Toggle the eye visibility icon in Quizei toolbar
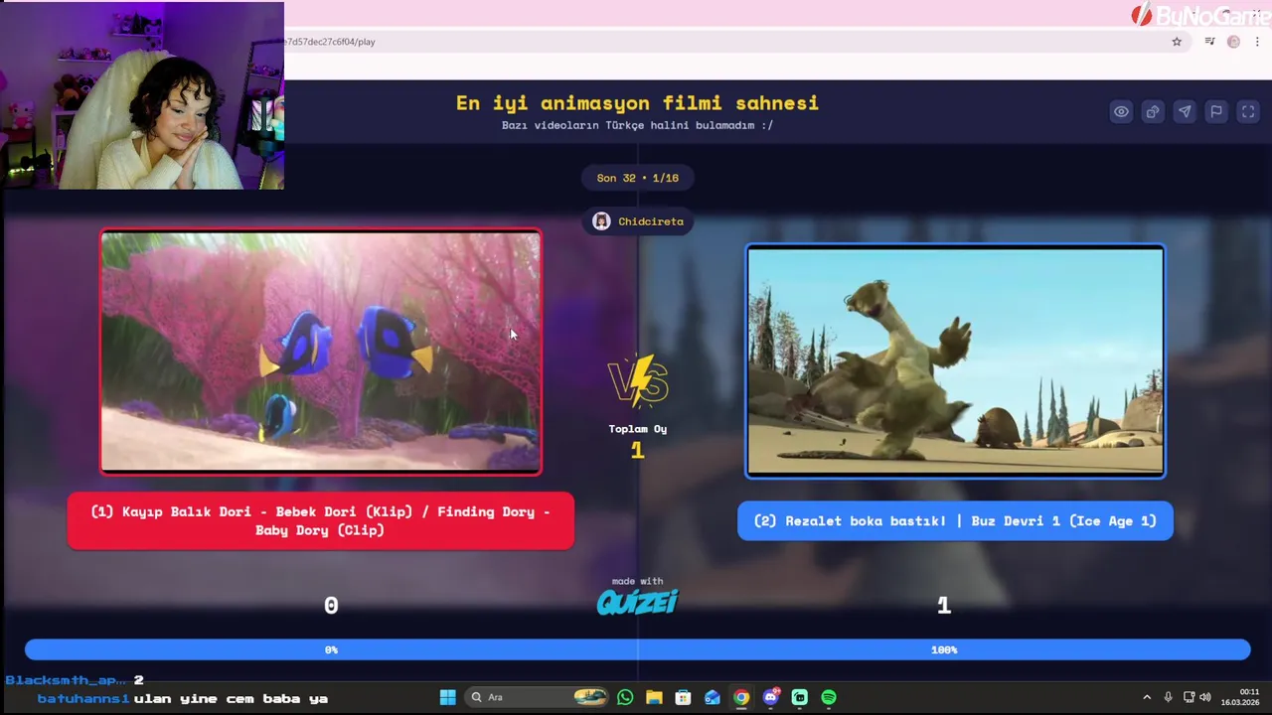 click(x=1121, y=112)
